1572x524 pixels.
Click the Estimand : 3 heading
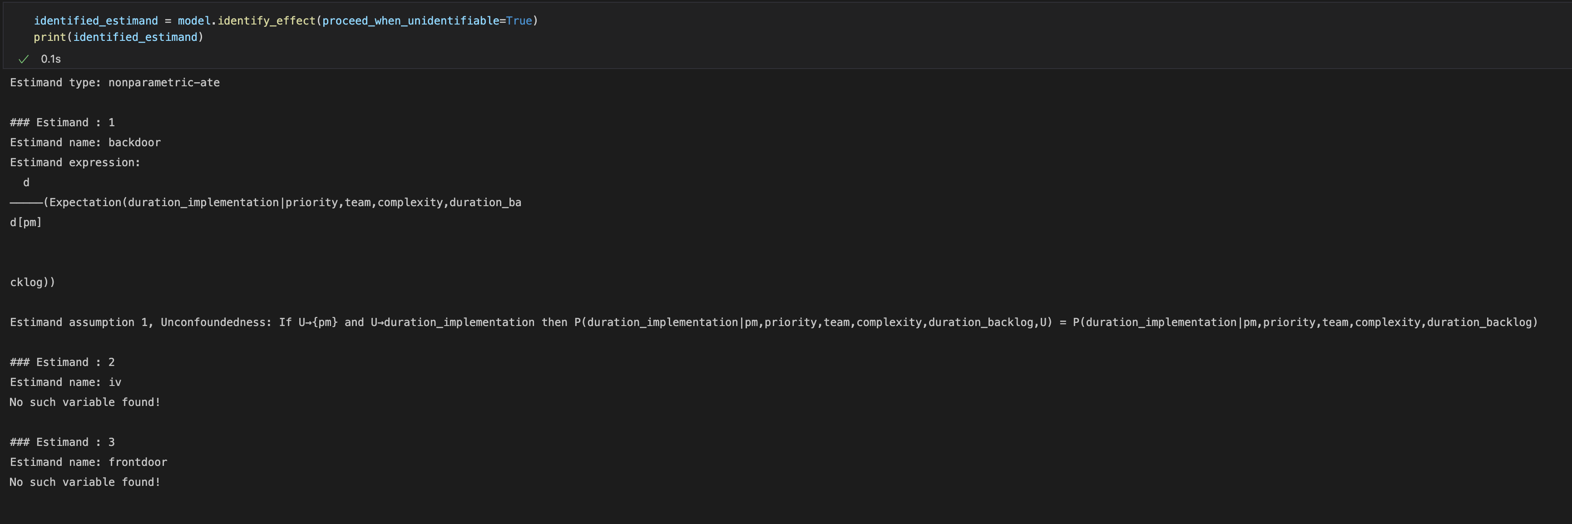[x=62, y=442]
